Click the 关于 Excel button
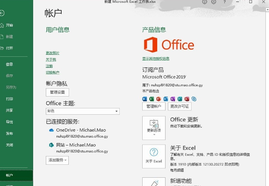This screenshot has height=186, width=269. [x=154, y=156]
